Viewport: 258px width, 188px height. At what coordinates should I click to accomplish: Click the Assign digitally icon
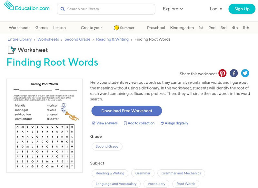(162, 123)
